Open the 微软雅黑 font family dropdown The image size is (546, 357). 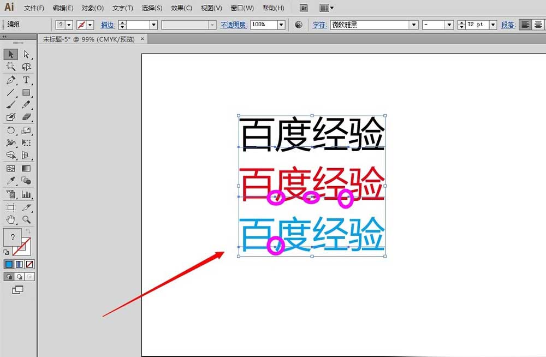click(x=414, y=25)
